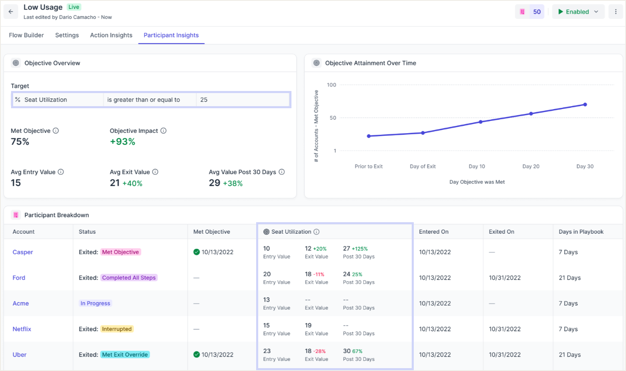Open the Uber account link

pos(19,355)
